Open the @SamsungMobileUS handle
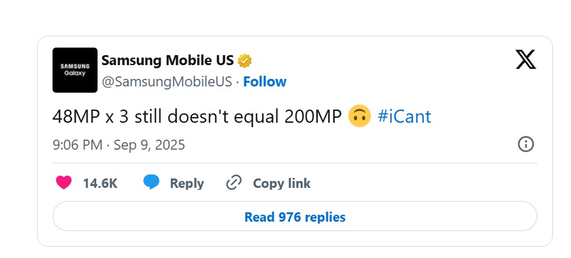The height and width of the screenshot is (258, 571). pos(167,81)
